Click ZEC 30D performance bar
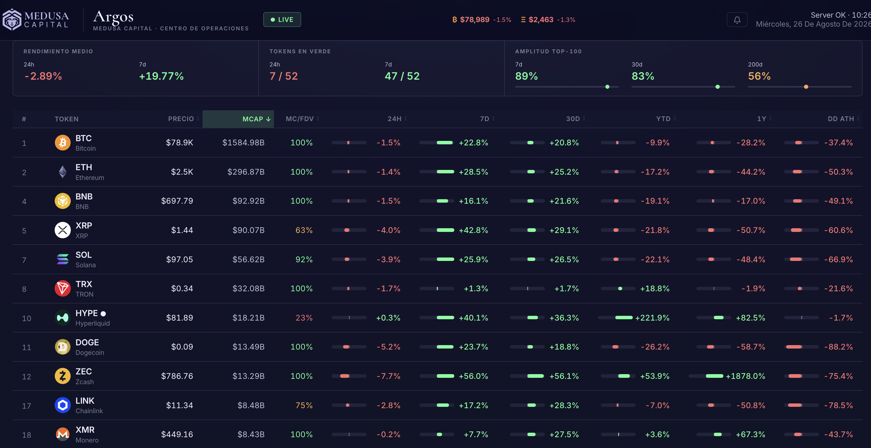Image resolution: width=871 pixels, height=448 pixels. pos(527,376)
